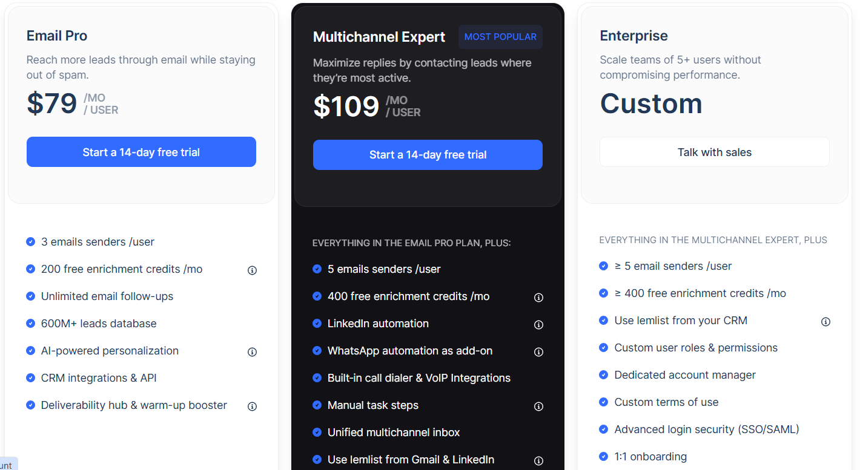Click the checkmark beside 600M+ leads database
The height and width of the screenshot is (470, 860).
pos(30,323)
